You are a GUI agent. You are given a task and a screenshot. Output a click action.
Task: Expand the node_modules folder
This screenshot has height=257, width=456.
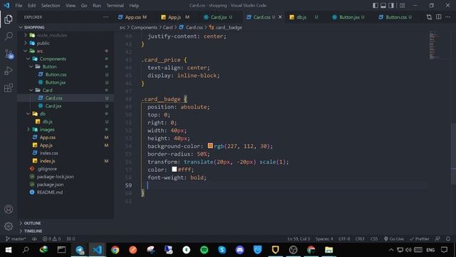[26, 35]
